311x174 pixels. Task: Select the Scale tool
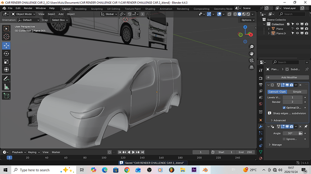[6, 62]
